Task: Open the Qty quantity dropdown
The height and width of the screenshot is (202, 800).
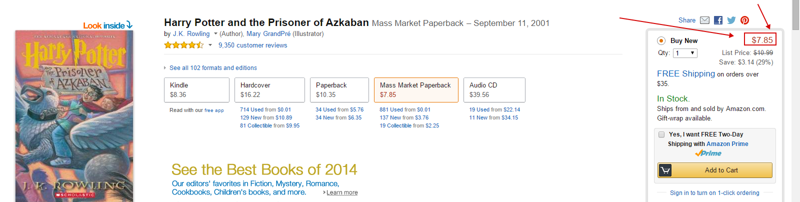Action: (x=685, y=53)
